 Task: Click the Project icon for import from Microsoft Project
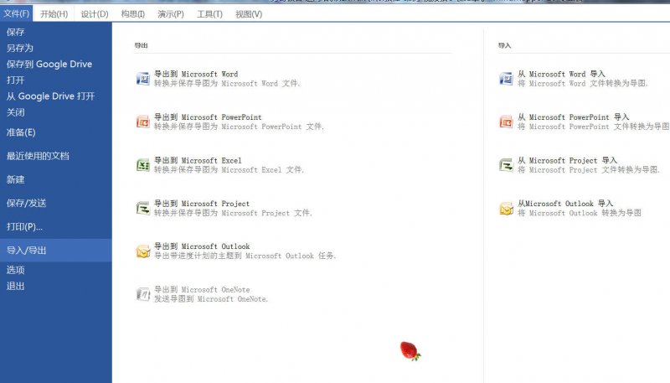click(x=507, y=165)
